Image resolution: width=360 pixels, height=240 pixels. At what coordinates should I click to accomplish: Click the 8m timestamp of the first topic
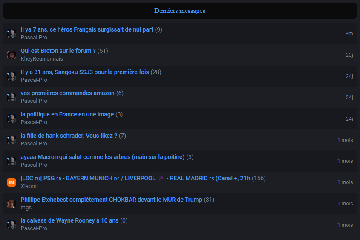[349, 34]
